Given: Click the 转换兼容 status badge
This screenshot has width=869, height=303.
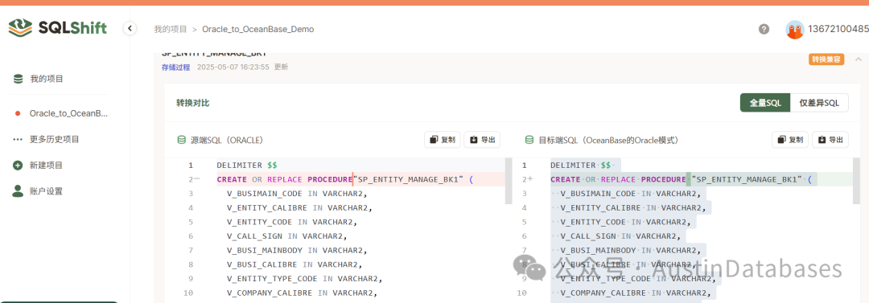Looking at the screenshot, I should pyautogui.click(x=826, y=59).
